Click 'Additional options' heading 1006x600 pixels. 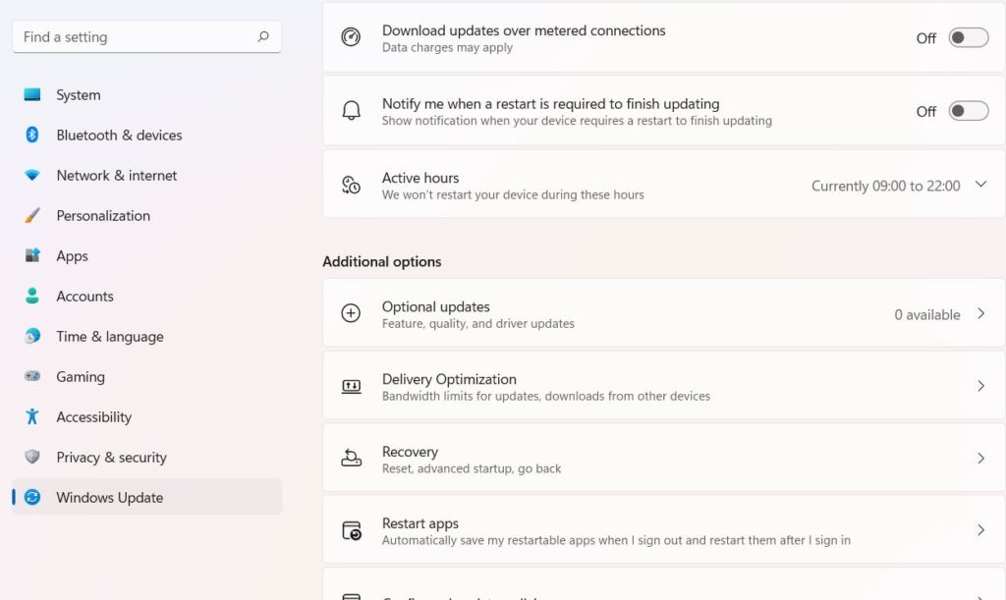click(x=382, y=261)
